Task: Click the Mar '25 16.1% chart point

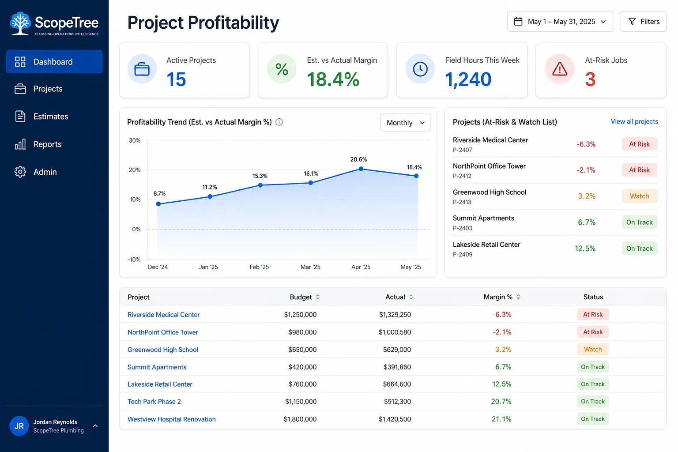Action: click(x=311, y=182)
